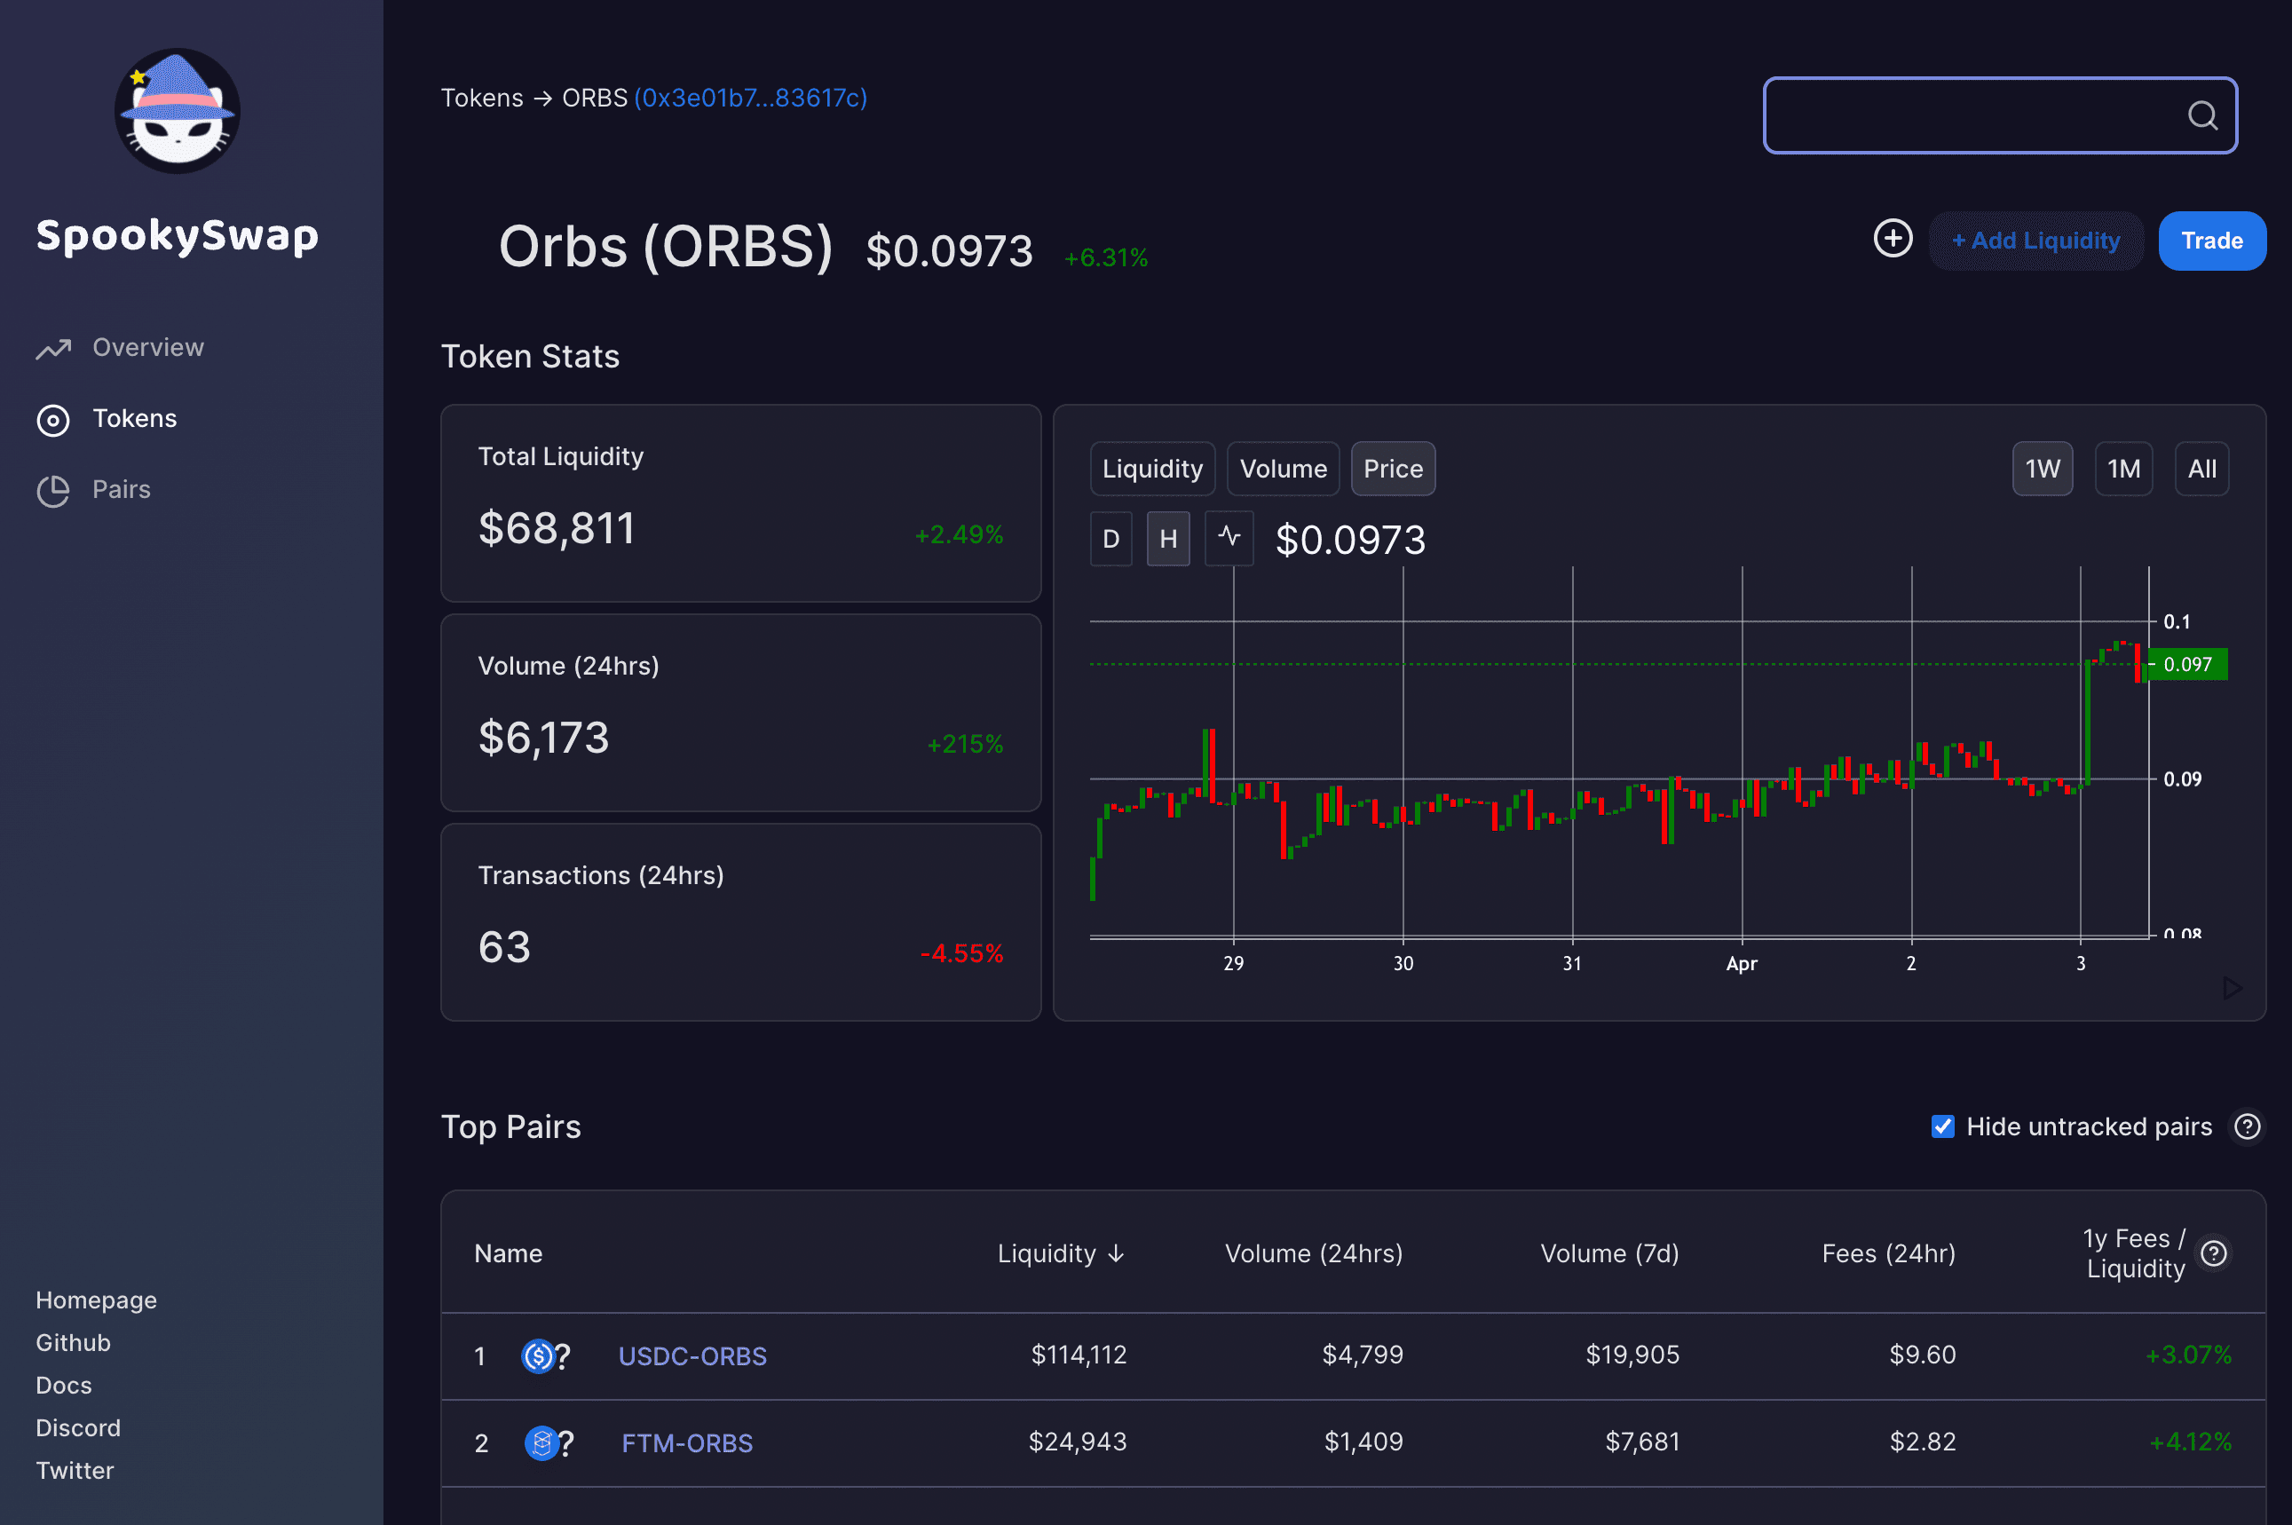Click the FTM-ORBS pair token icon
This screenshot has width=2292, height=1525.
pos(549,1442)
